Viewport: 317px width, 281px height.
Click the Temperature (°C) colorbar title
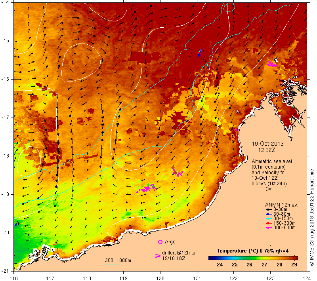[252, 251]
